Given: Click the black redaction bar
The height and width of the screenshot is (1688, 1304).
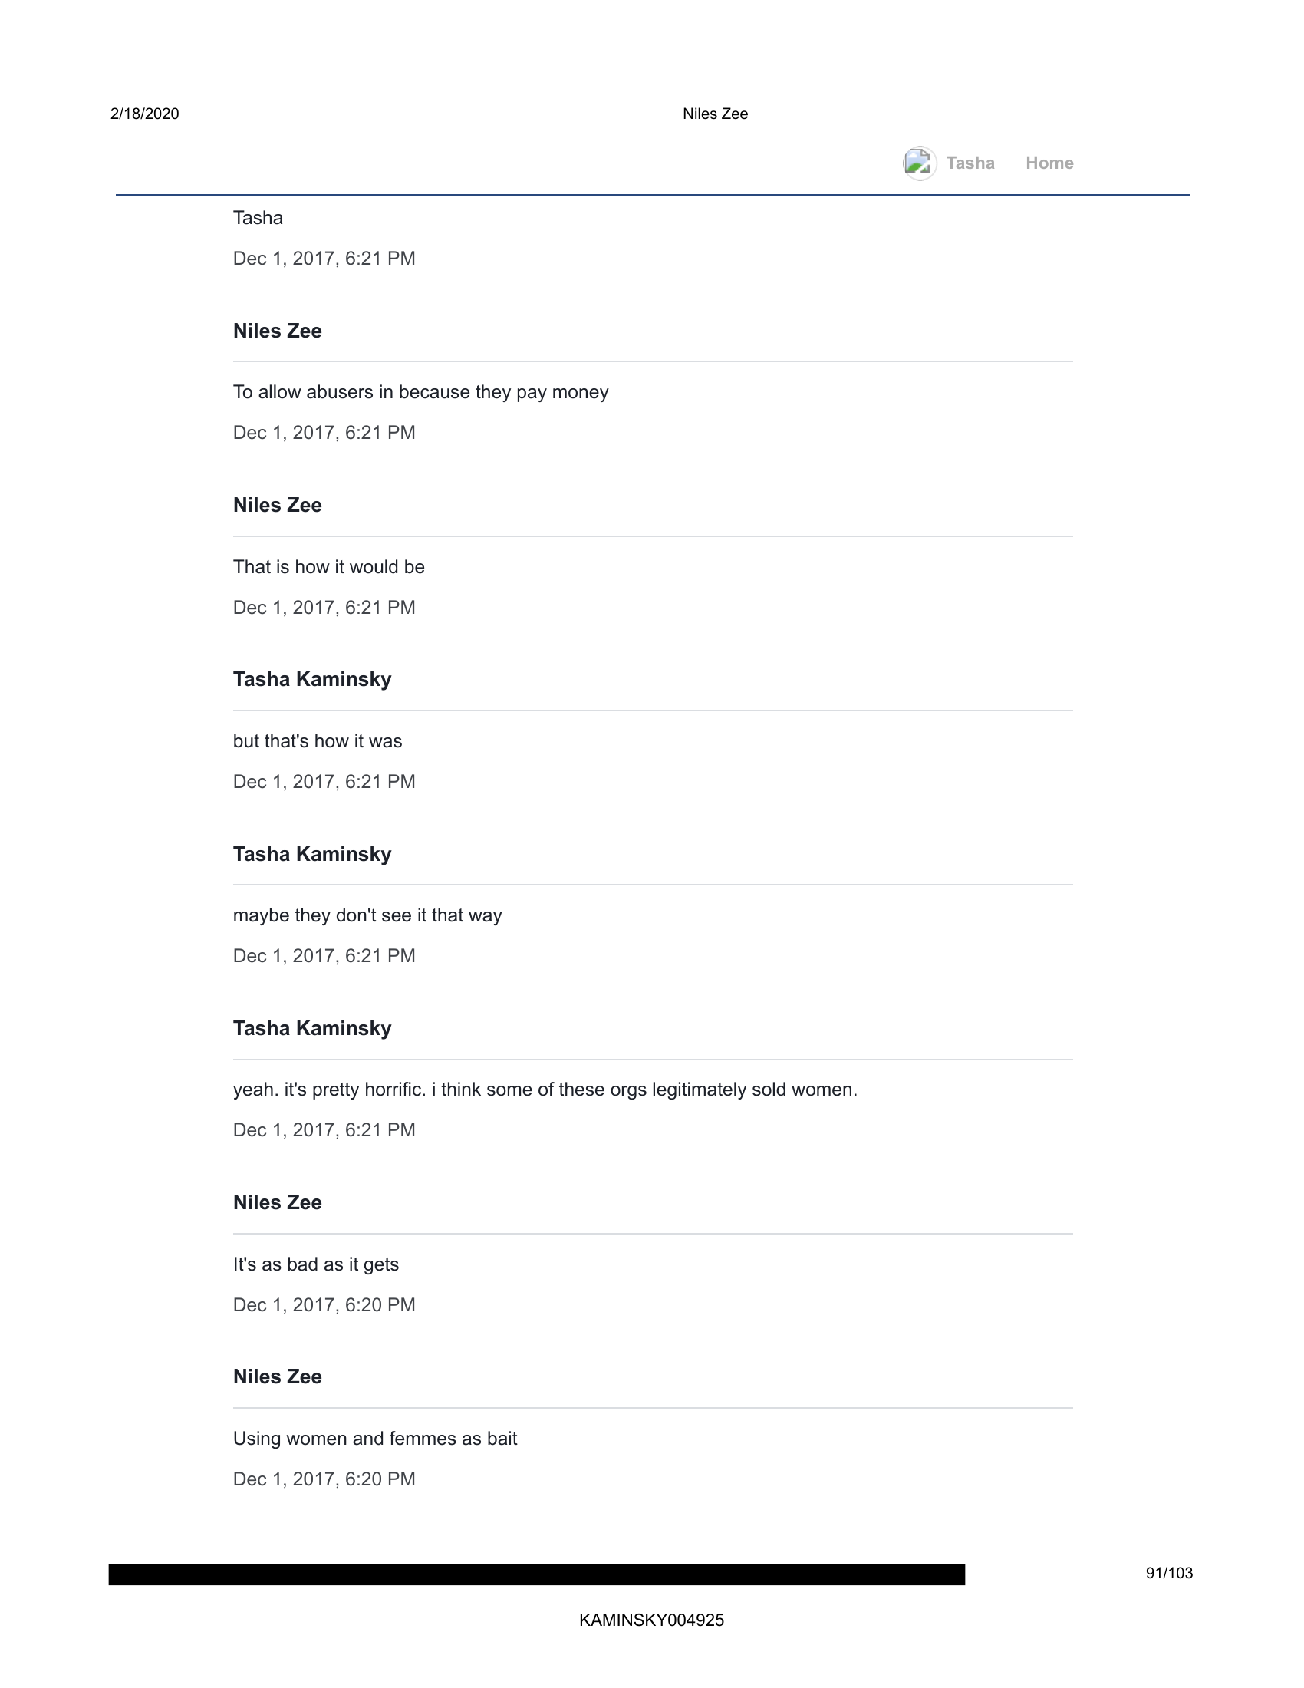Looking at the screenshot, I should (536, 1574).
